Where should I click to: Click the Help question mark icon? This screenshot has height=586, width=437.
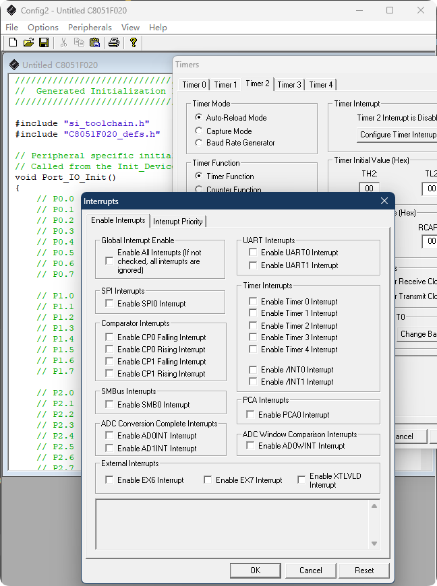coord(134,42)
